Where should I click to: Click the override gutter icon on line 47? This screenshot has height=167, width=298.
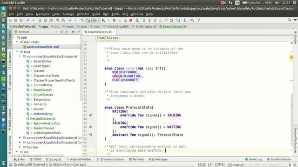(90, 115)
